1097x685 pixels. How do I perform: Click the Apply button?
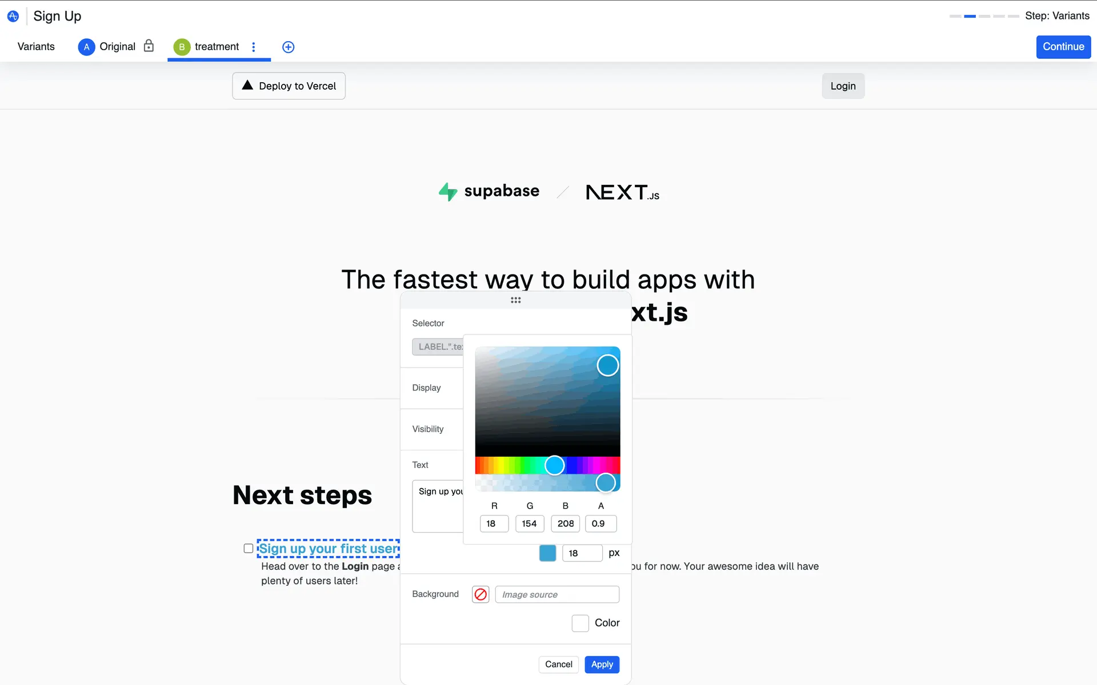click(x=602, y=664)
